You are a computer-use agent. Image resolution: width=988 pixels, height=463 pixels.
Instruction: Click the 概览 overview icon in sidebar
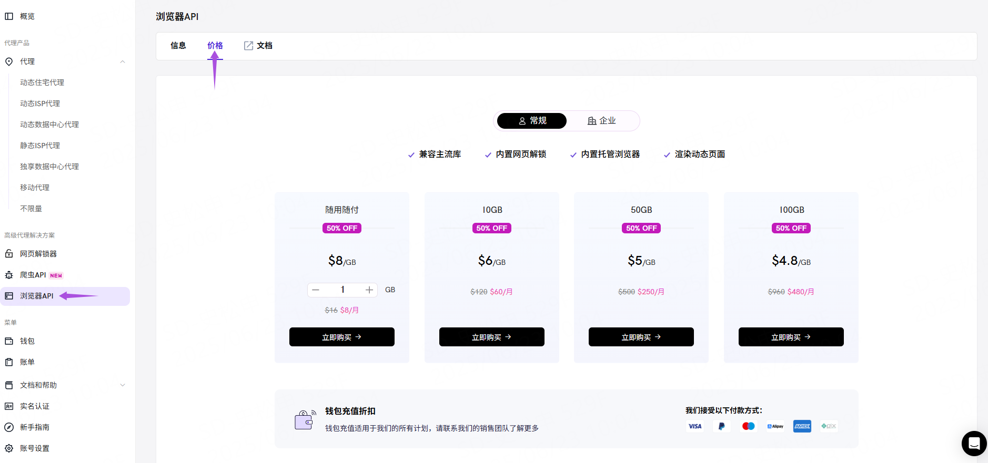click(x=9, y=16)
